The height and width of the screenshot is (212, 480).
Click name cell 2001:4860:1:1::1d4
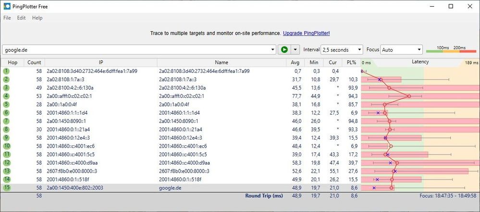click(179, 113)
